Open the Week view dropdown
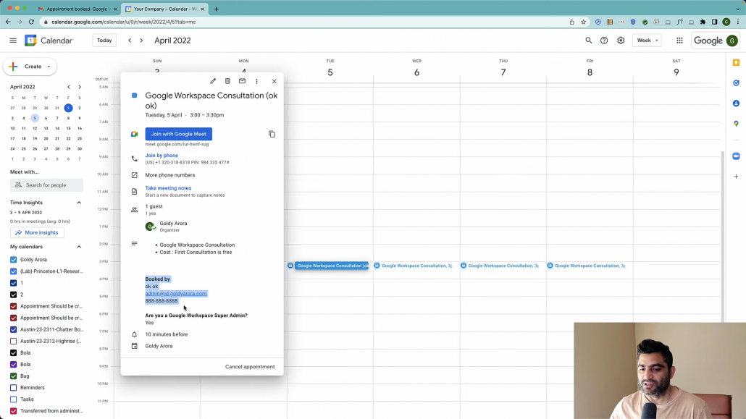746x419 pixels. [647, 41]
